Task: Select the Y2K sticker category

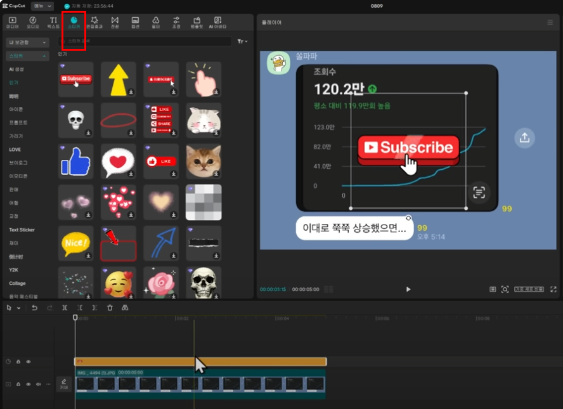Action: [x=14, y=270]
